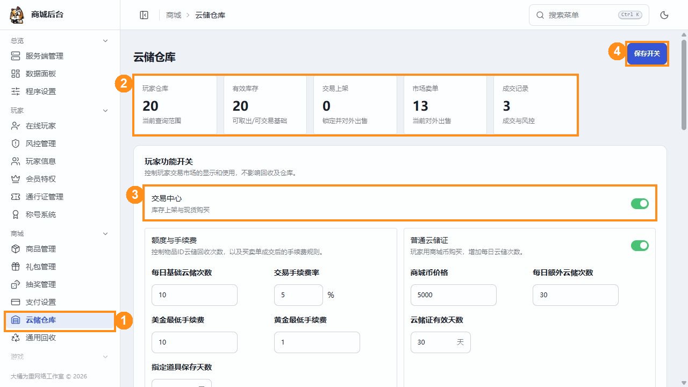The image size is (688, 387).
Task: Collapse the 商城 sidebar group
Action: click(105, 234)
